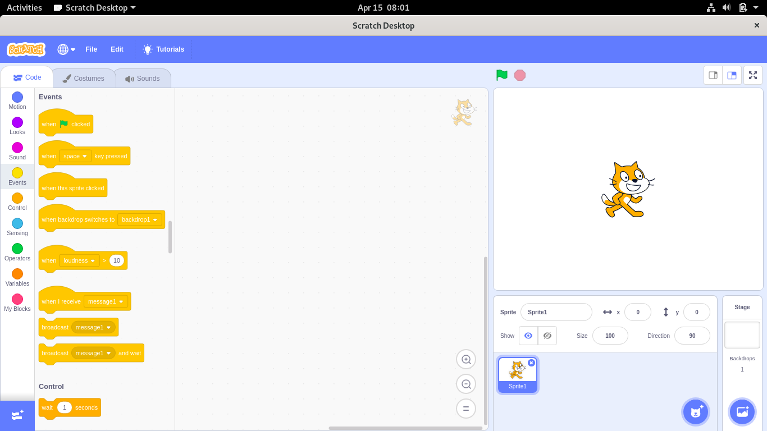Screen dimensions: 767x431
Task: Select the My Blocks category
Action: point(17,303)
